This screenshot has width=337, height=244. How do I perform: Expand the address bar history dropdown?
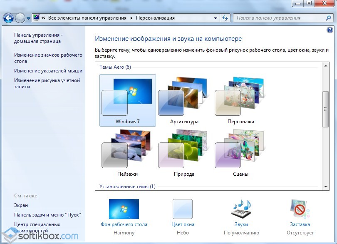tap(216, 18)
